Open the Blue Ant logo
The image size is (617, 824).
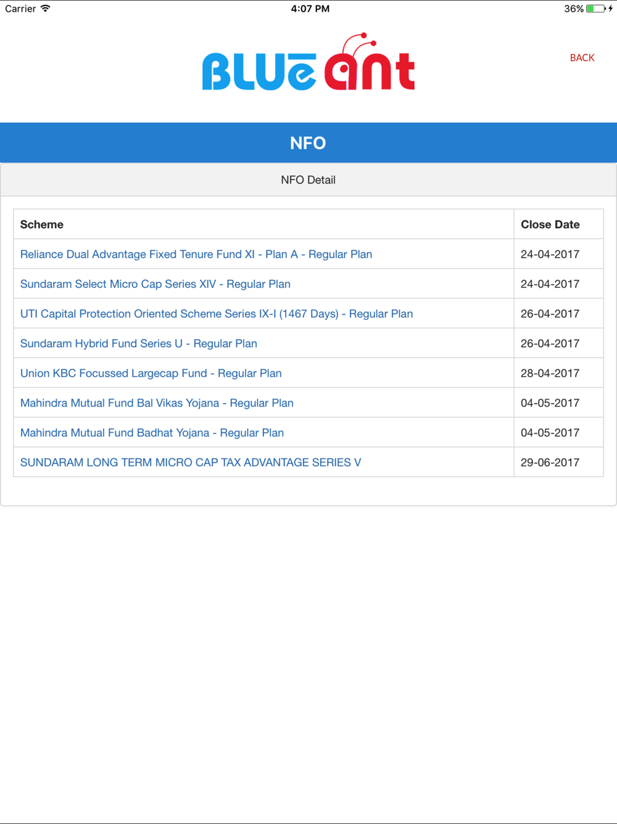tap(308, 62)
